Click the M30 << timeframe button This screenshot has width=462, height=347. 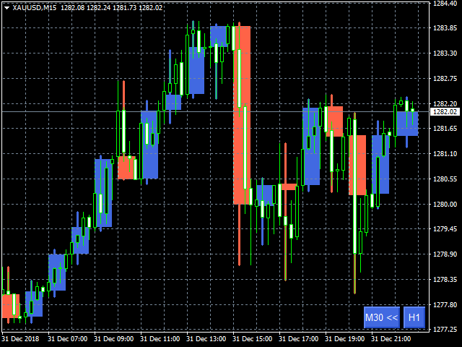382,317
